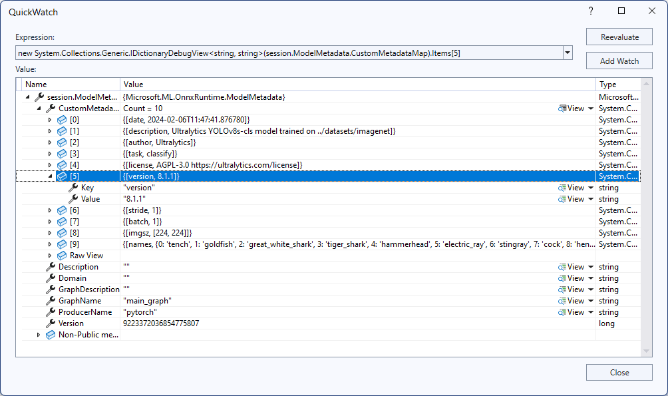This screenshot has height=396, width=668.
Task: Open View dropdown arrow for Value row
Action: 591,200
